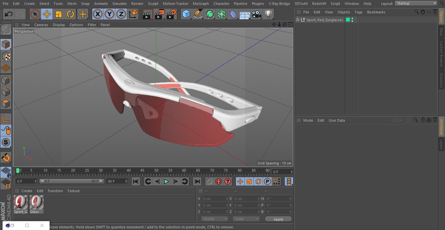Render to Picture Viewer
The image size is (445, 230).
tap(159, 14)
